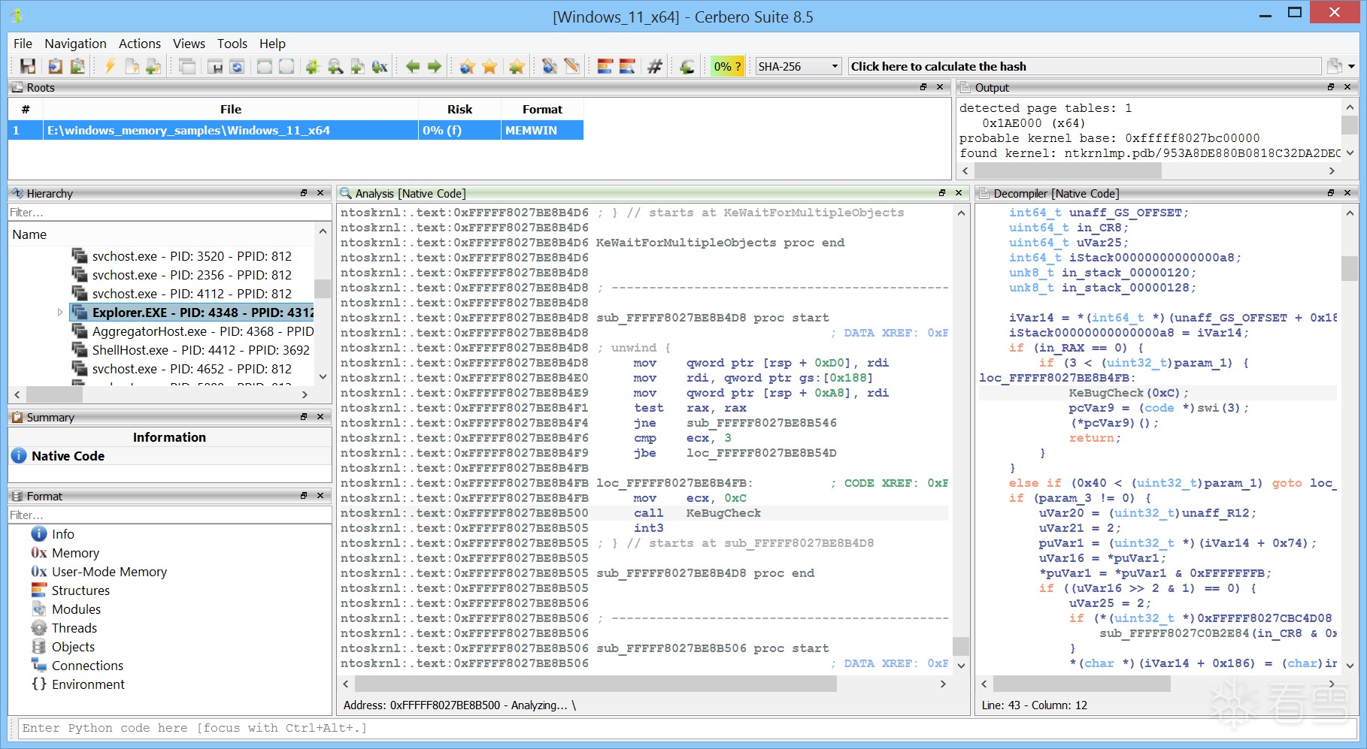This screenshot has height=749, width=1367.
Task: Select the Windows_11_x64 root file row
Action: point(188,131)
